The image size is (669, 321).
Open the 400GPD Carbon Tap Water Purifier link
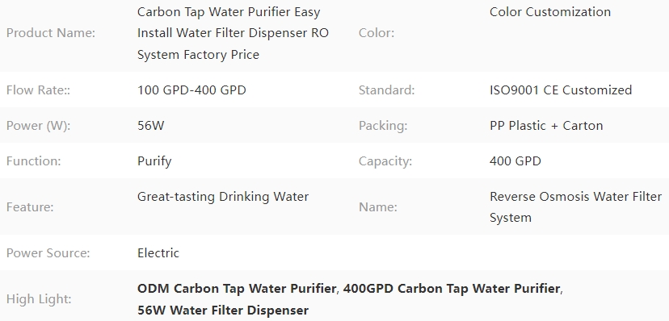[x=452, y=289]
